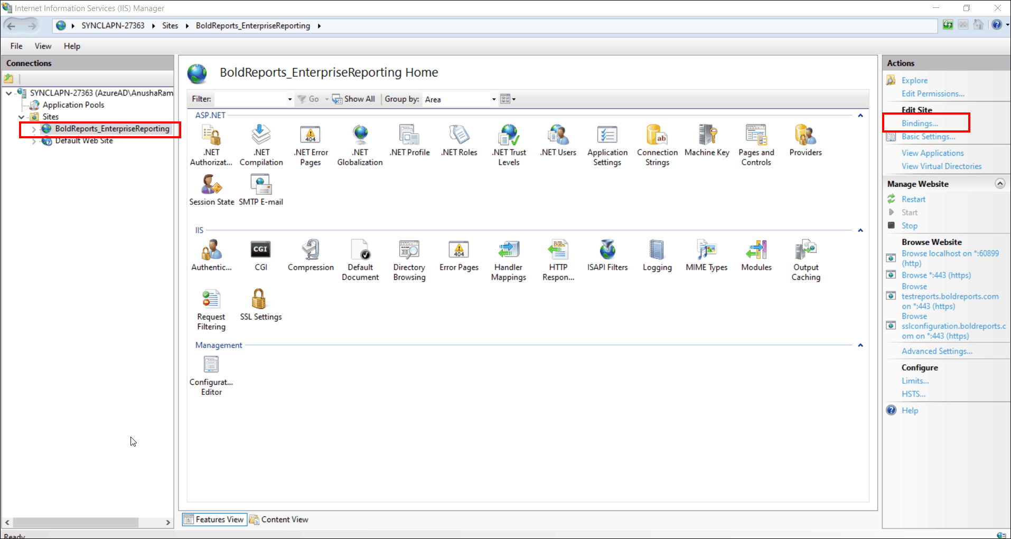
Task: Restart the website
Action: (x=913, y=199)
